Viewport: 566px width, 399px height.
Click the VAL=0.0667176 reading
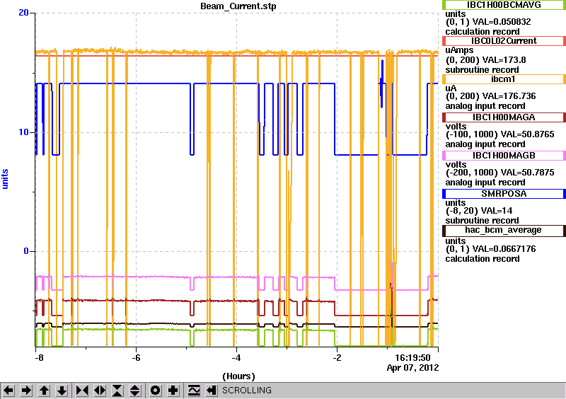tap(504, 249)
